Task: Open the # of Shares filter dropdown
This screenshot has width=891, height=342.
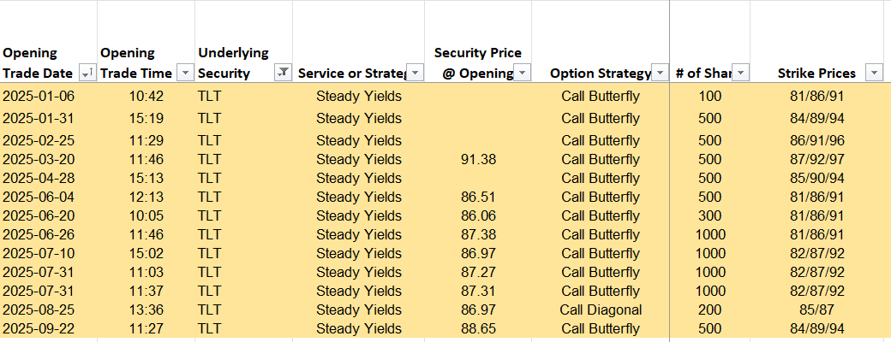Action: pyautogui.click(x=741, y=73)
